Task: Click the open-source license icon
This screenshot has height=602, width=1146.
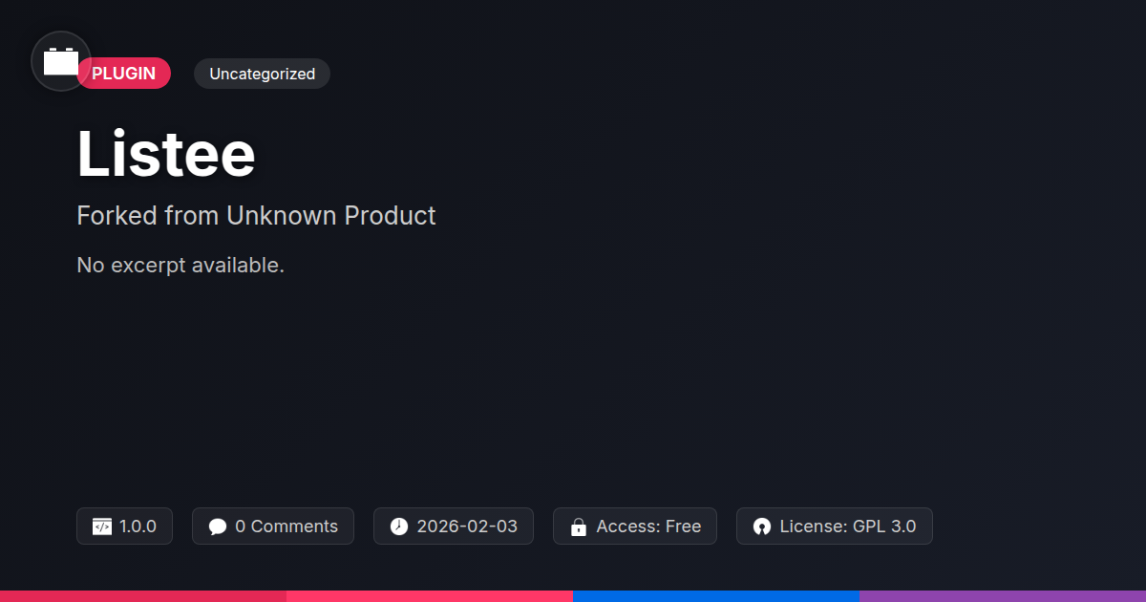Action: click(x=761, y=527)
